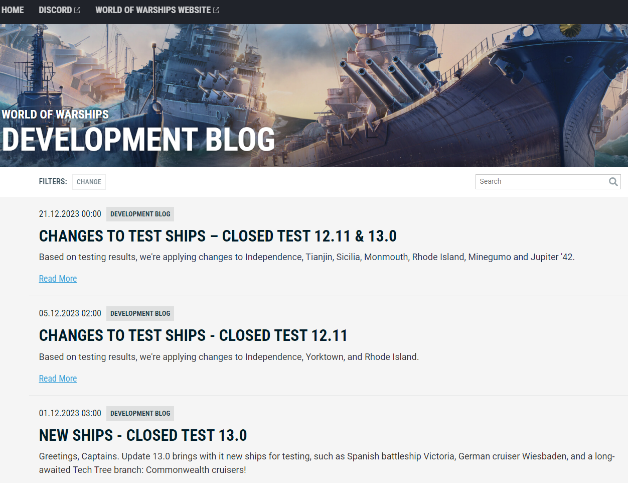The width and height of the screenshot is (628, 483).
Task: Open the DISCORD external link
Action: coord(59,10)
